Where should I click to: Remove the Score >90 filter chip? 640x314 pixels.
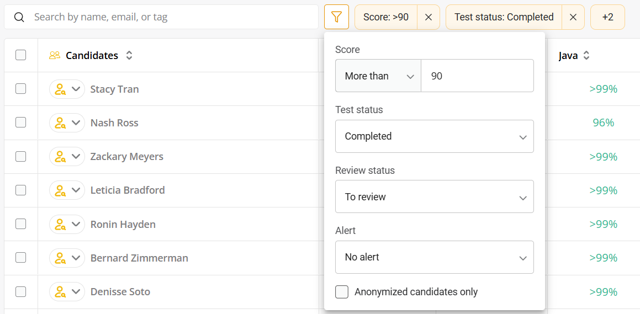429,17
